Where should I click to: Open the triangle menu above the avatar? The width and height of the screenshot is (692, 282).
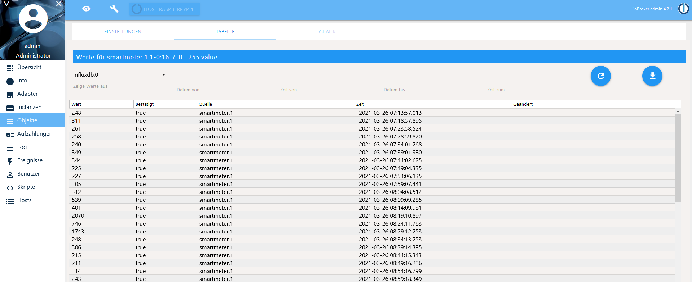6,3
